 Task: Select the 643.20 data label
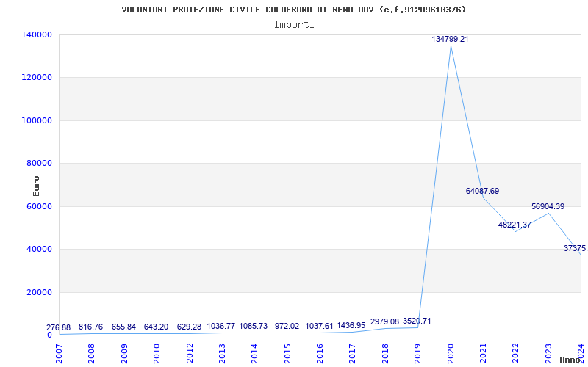[156, 327]
